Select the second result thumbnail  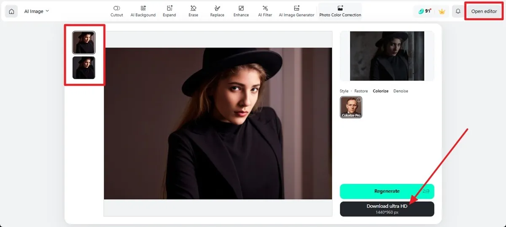tap(84, 68)
